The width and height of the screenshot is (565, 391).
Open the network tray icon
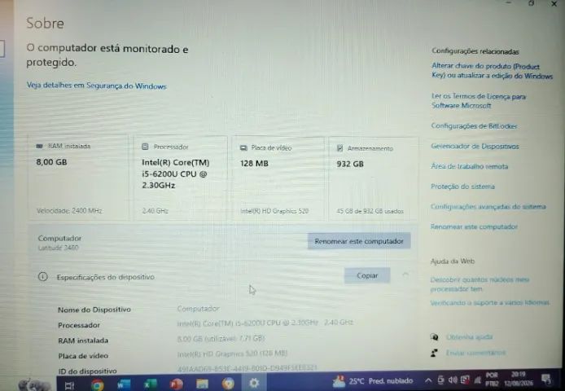(478, 380)
